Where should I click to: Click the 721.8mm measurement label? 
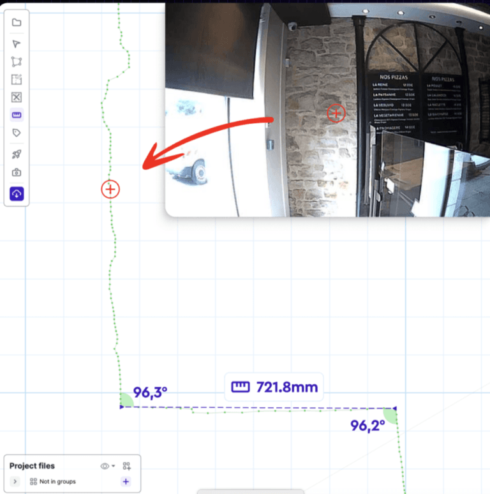coord(274,387)
